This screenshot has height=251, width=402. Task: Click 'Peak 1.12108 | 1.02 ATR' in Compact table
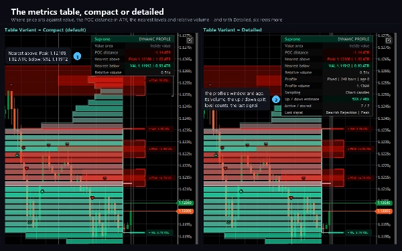click(x=149, y=59)
